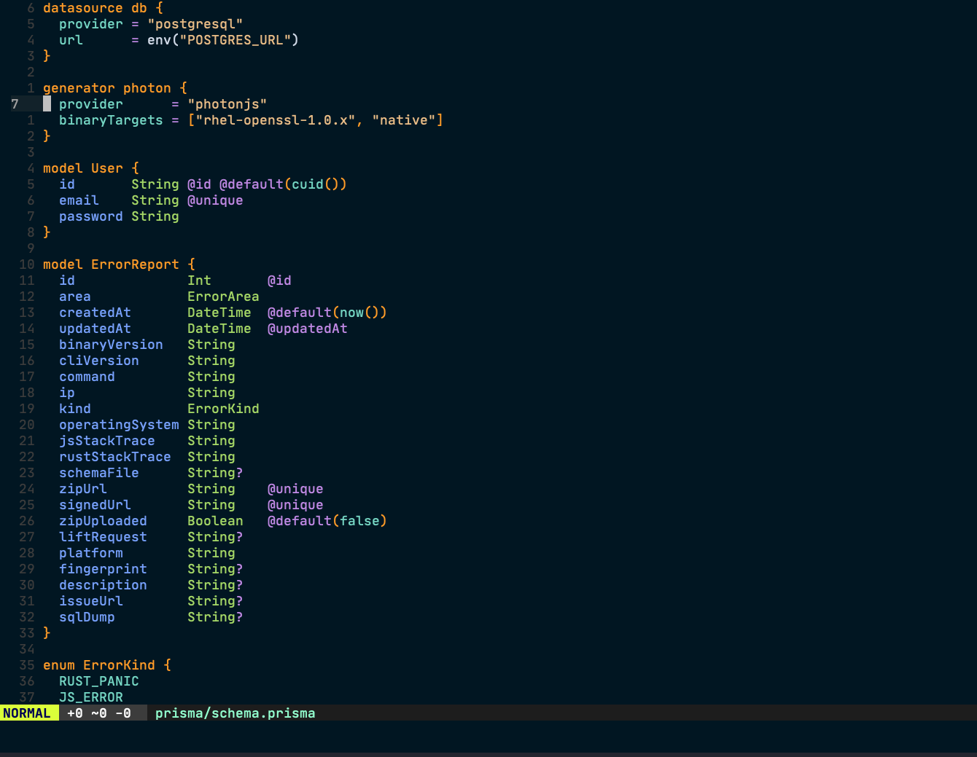The width and height of the screenshot is (977, 757).
Task: Click line number 35 in the gutter
Action: coord(27,665)
